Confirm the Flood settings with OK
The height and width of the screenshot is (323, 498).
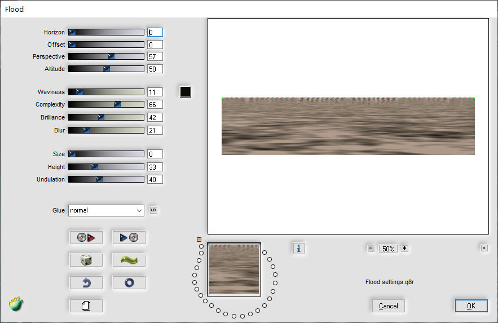(x=471, y=306)
